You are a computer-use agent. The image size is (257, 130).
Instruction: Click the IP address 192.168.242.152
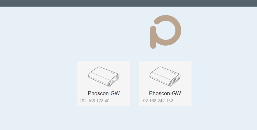[157, 101]
